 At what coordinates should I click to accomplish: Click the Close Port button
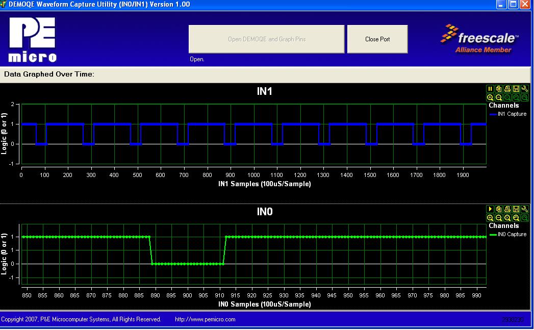pyautogui.click(x=377, y=39)
